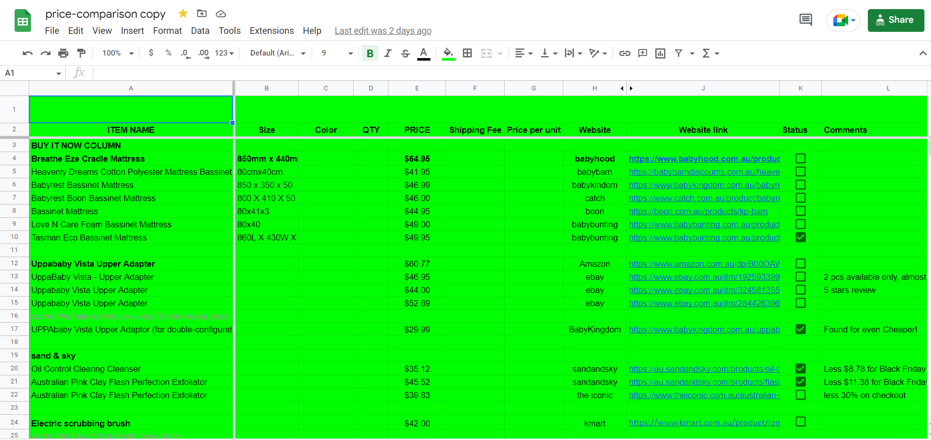Activate the Paint format roller
Screen dimensions: 931x440
click(x=81, y=53)
